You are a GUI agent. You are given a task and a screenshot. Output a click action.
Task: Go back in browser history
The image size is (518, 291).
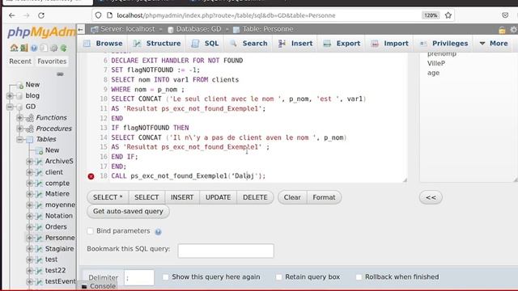click(x=12, y=15)
